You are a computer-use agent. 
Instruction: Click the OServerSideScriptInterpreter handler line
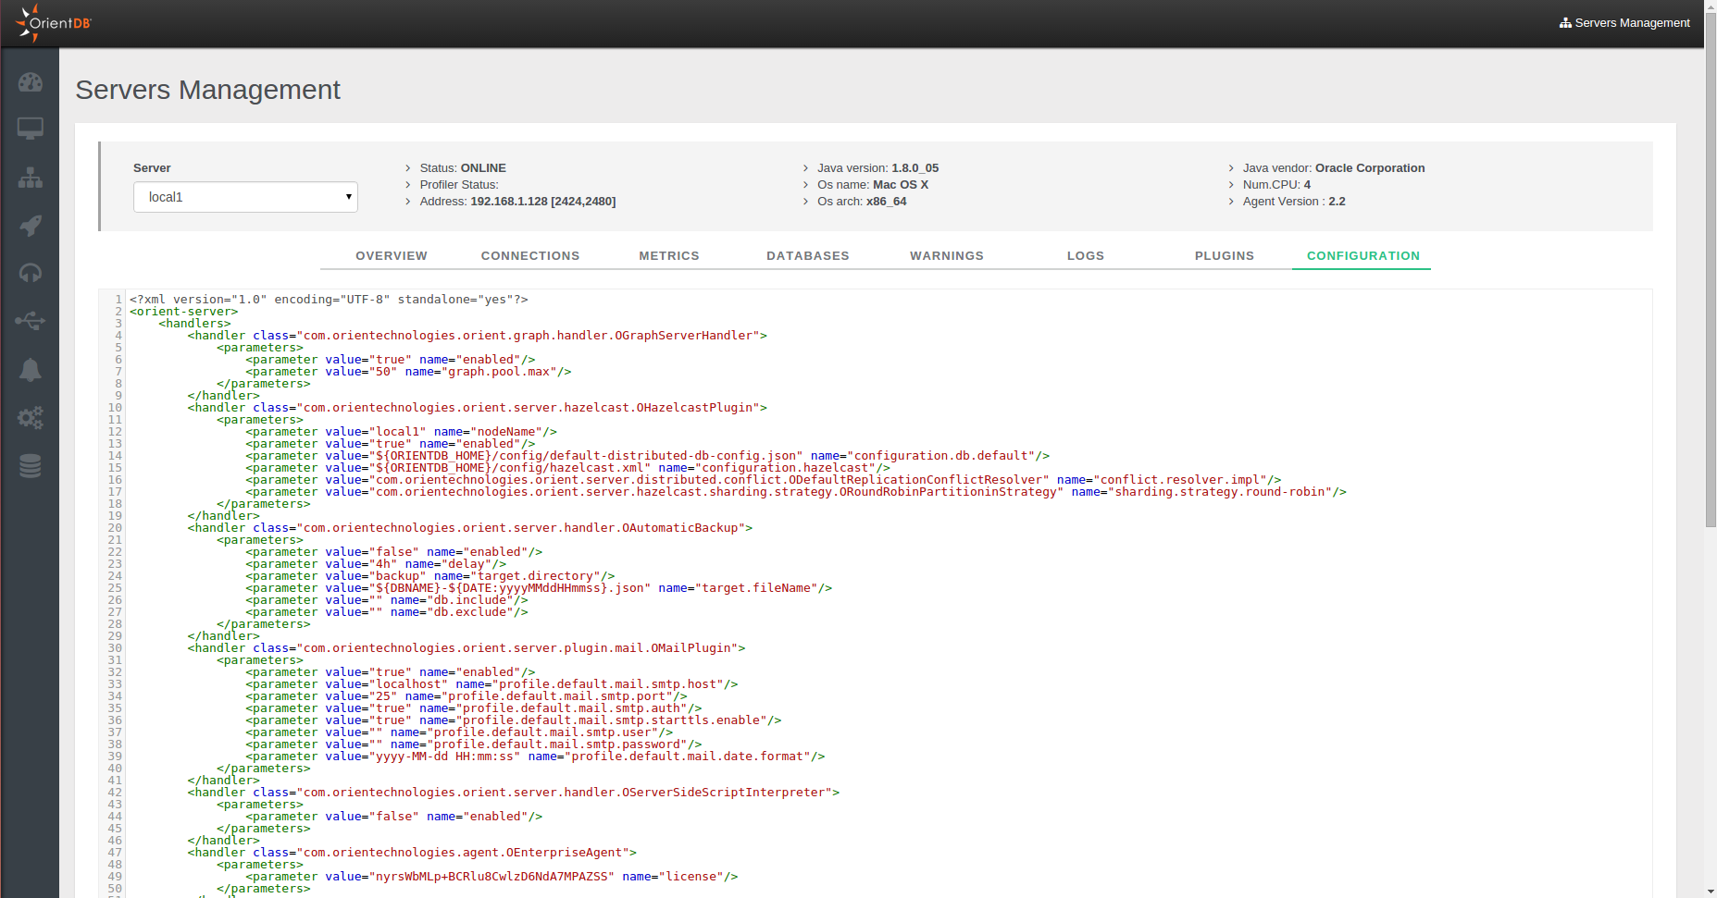pos(514,793)
